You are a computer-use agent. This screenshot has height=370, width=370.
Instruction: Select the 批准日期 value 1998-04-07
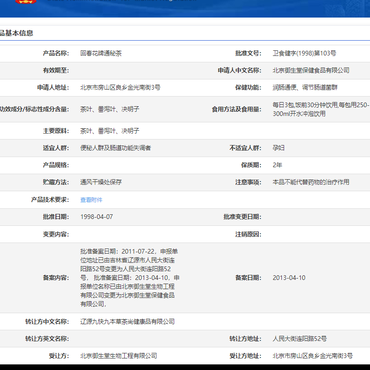[x=97, y=215]
